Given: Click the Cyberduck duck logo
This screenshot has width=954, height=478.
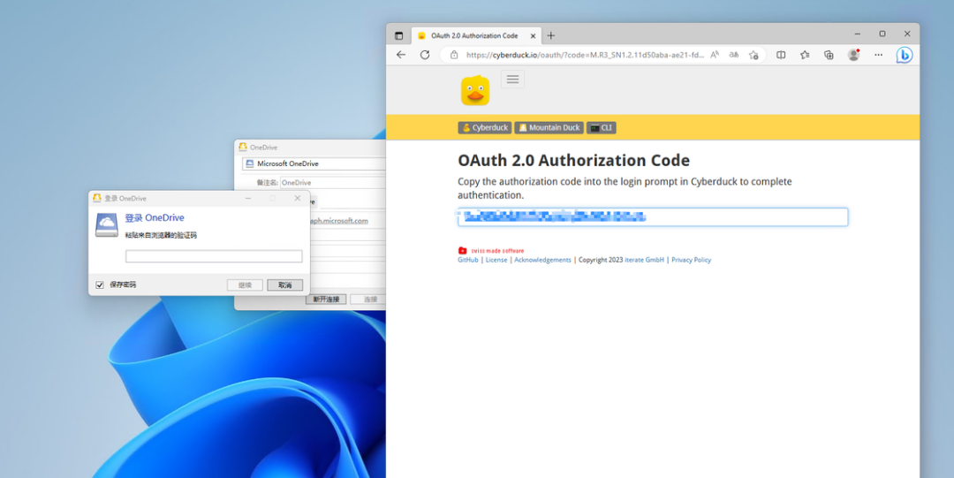Looking at the screenshot, I should coord(474,91).
